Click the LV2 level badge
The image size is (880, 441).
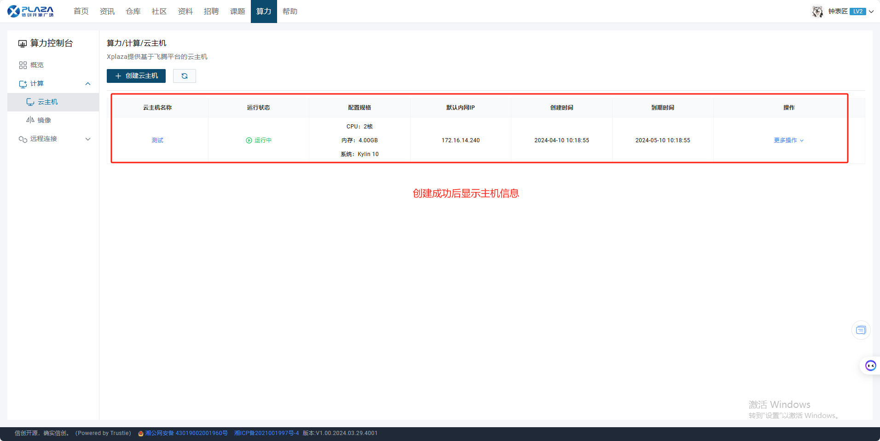(857, 12)
